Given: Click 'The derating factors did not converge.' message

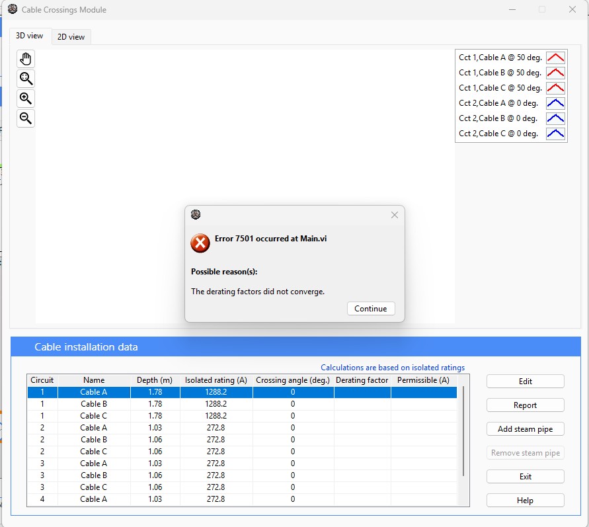Looking at the screenshot, I should point(258,292).
